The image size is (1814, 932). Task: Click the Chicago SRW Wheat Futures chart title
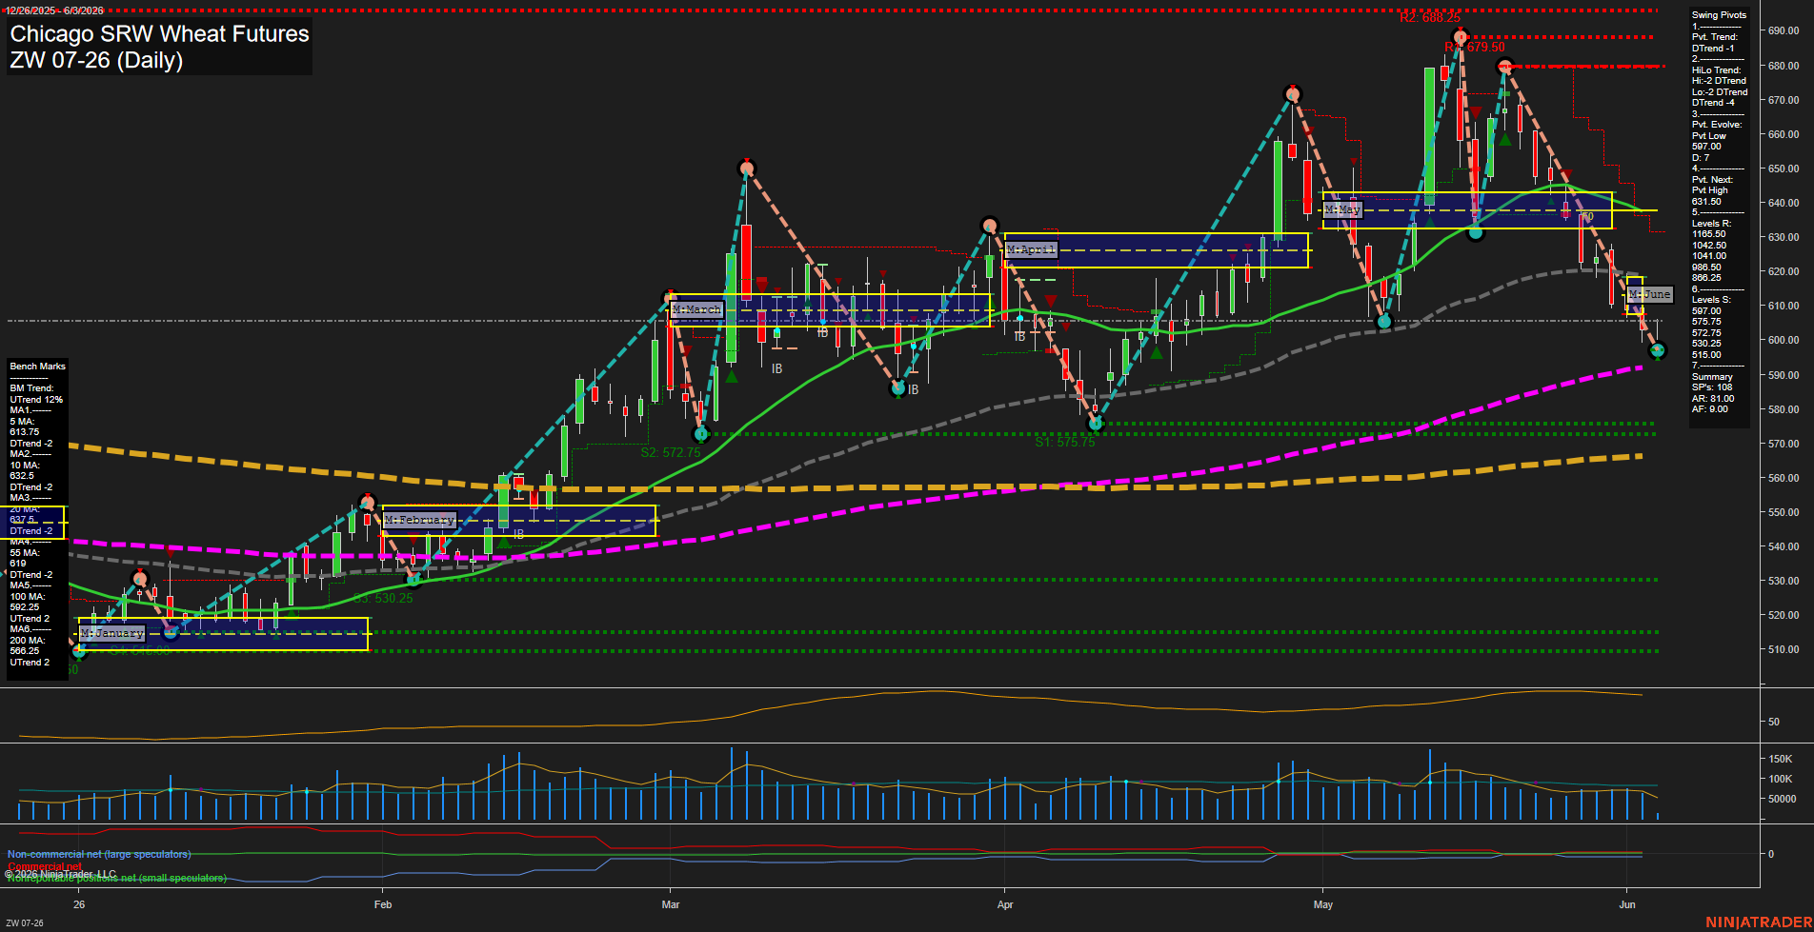159,33
